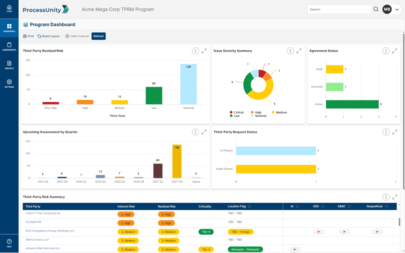405x253 pixels.
Task: Click the 2027 Q1 assessment bar
Action: point(158,171)
